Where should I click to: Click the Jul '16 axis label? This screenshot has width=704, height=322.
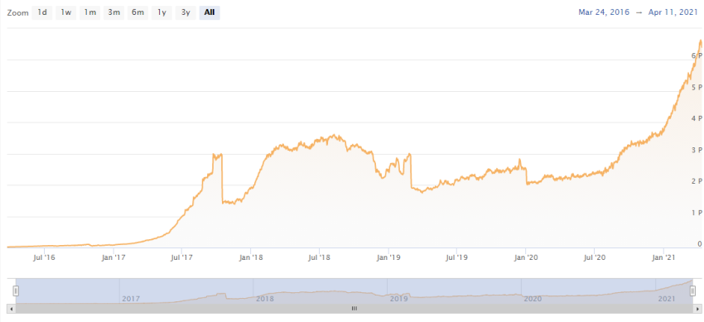45,257
